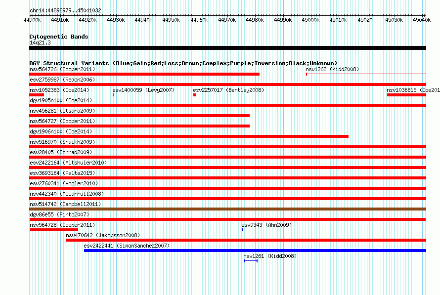Select the chr14:44898979..45041032 range text
Image resolution: width=440 pixels, height=295 pixels.
pyautogui.click(x=65, y=10)
